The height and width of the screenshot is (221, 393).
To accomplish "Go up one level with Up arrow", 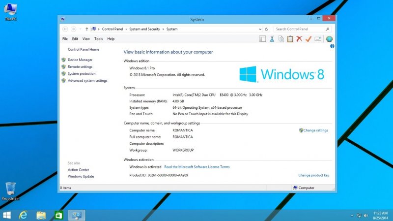I will point(87,29).
